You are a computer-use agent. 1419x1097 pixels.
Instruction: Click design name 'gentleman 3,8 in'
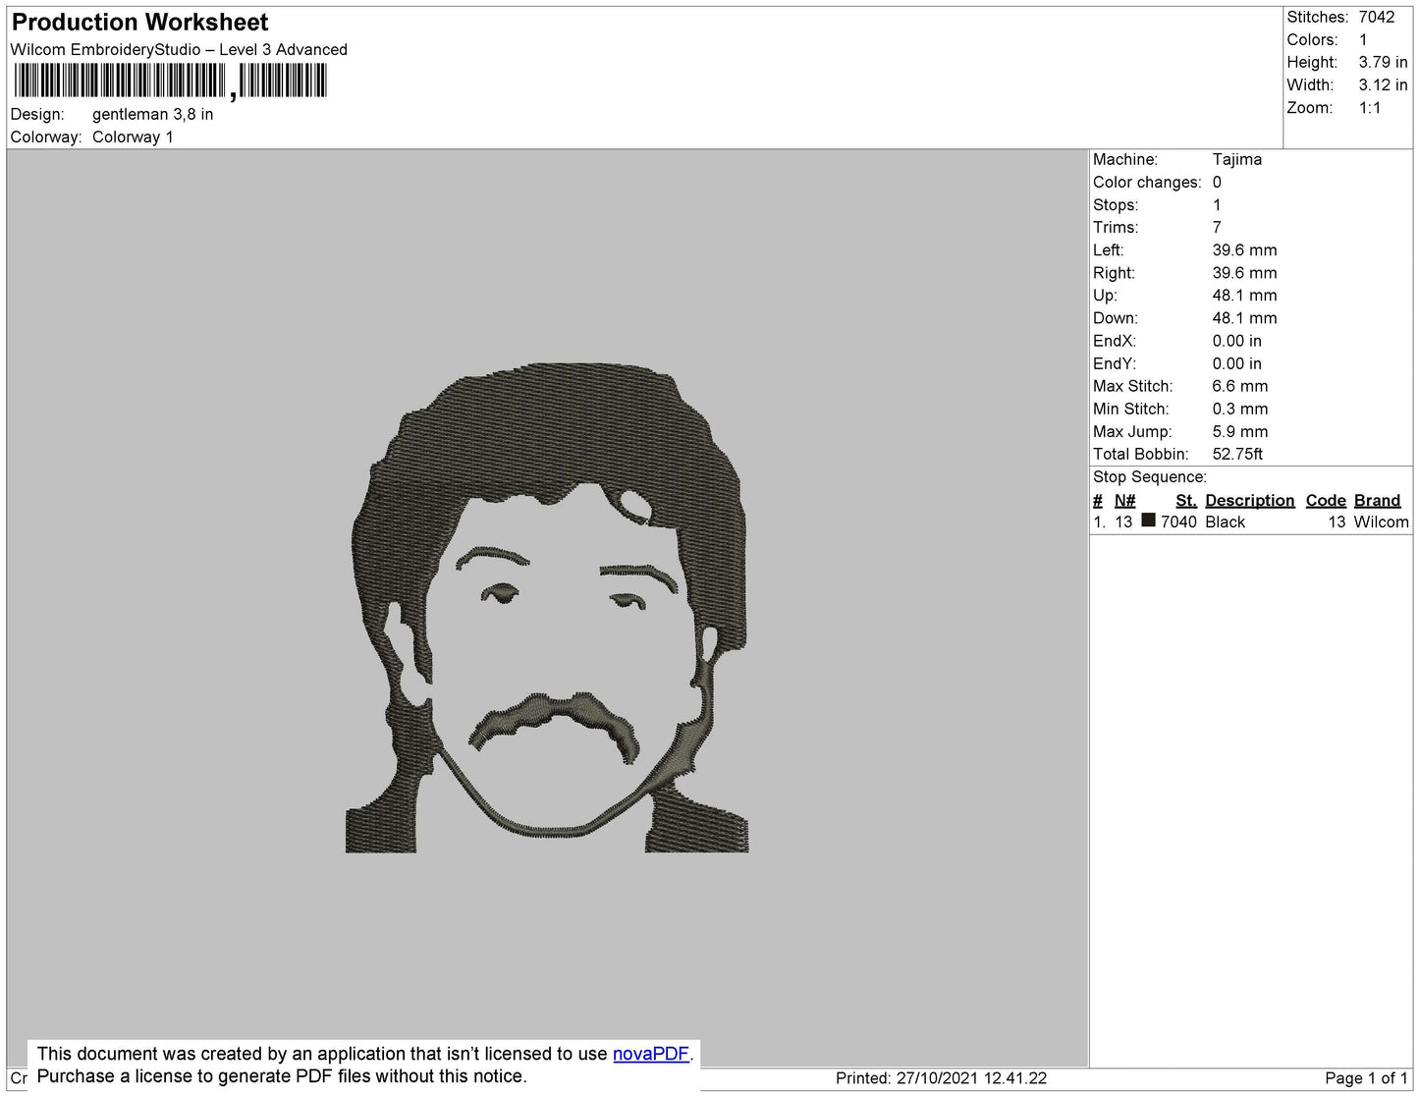pyautogui.click(x=153, y=114)
